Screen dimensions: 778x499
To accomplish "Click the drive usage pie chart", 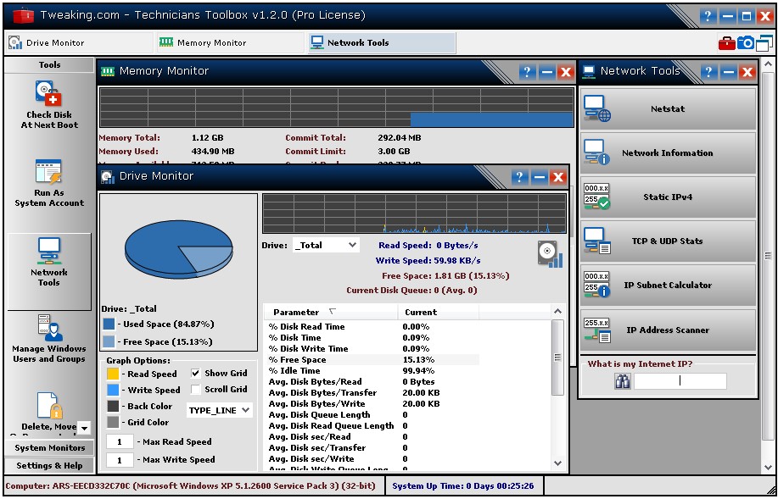I will [x=179, y=249].
